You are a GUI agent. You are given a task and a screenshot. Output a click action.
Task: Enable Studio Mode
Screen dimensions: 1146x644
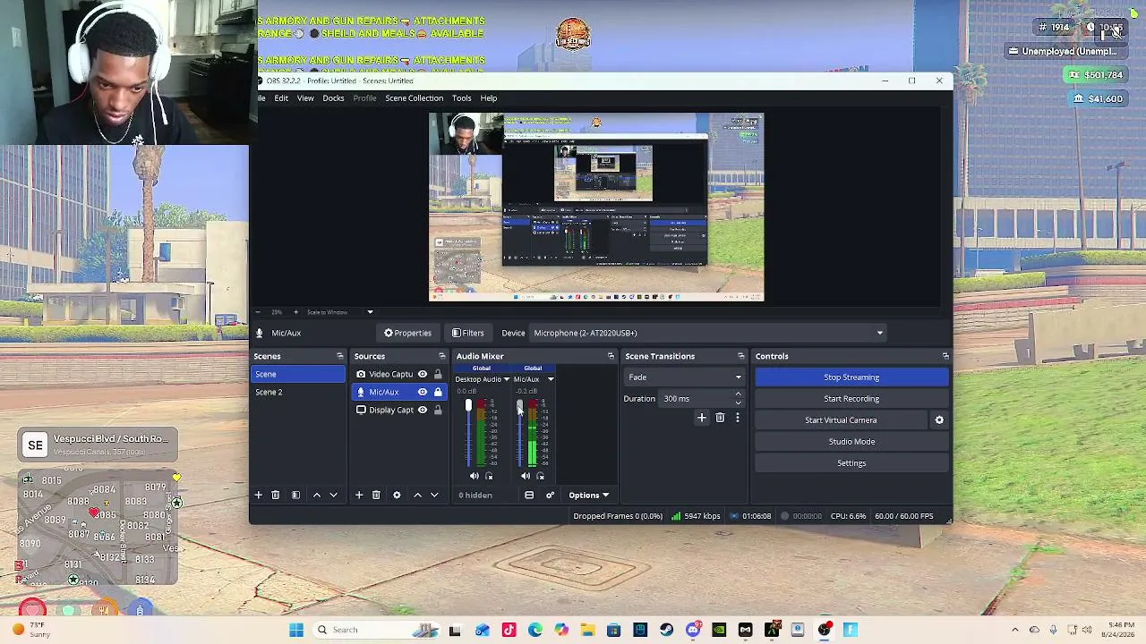coord(851,442)
